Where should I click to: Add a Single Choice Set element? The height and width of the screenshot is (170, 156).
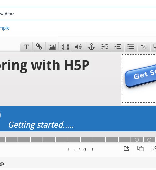pyautogui.click(x=118, y=47)
